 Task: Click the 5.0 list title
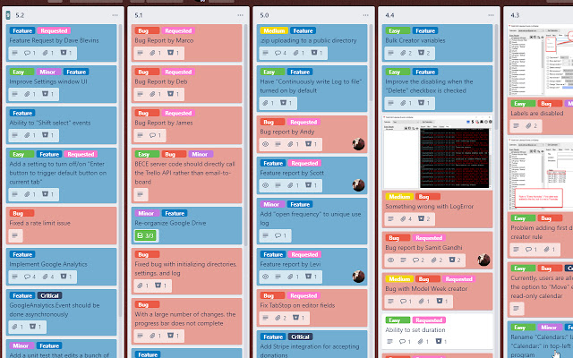264,15
